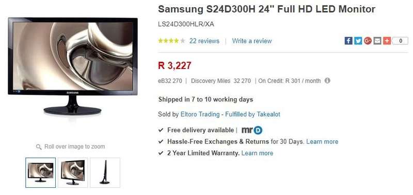Image resolution: width=413 pixels, height=195 pixels.
Task: Click the magnifier icon beside Roll over image to zoom
Action: pyautogui.click(x=39, y=147)
